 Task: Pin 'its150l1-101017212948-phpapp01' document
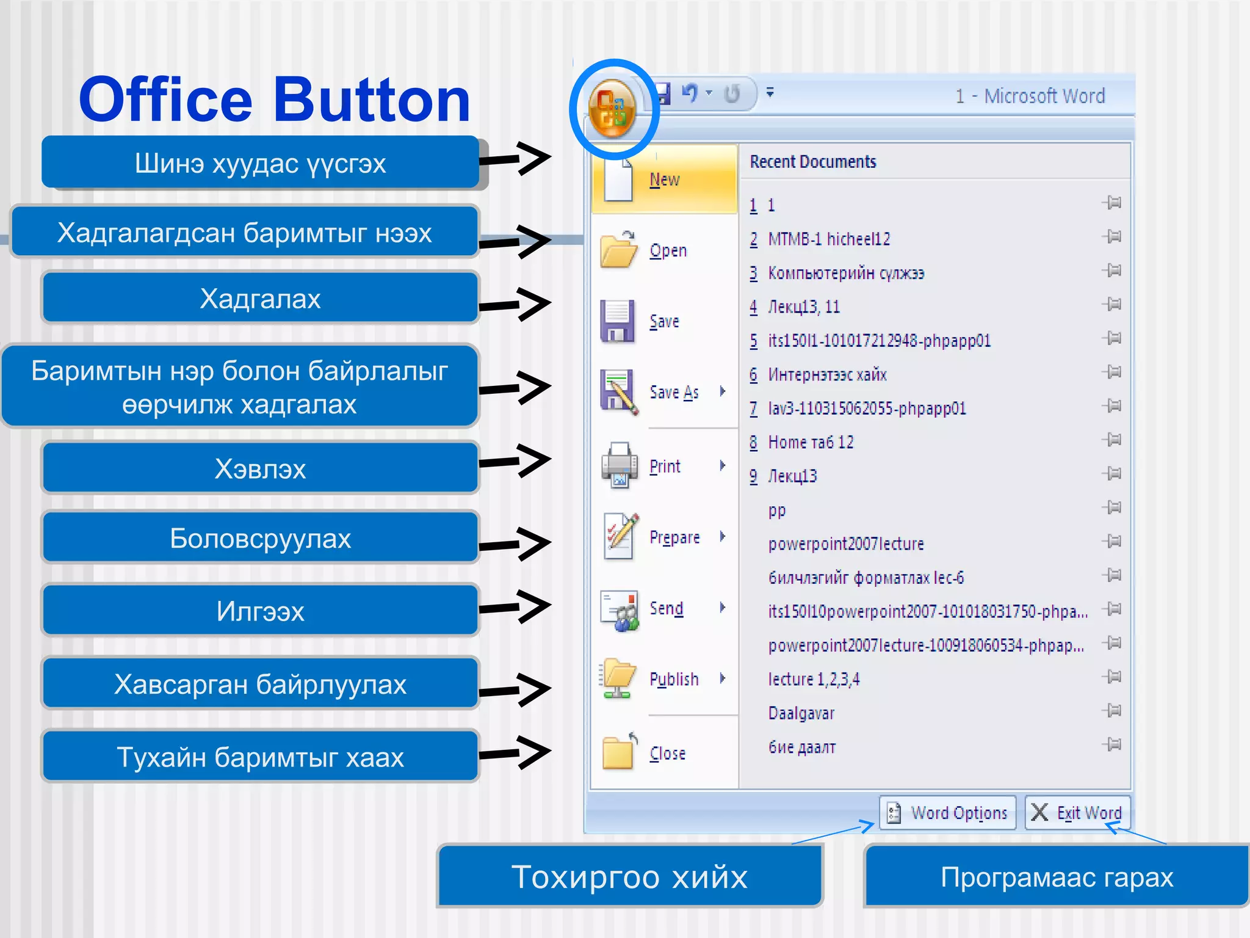click(1112, 338)
